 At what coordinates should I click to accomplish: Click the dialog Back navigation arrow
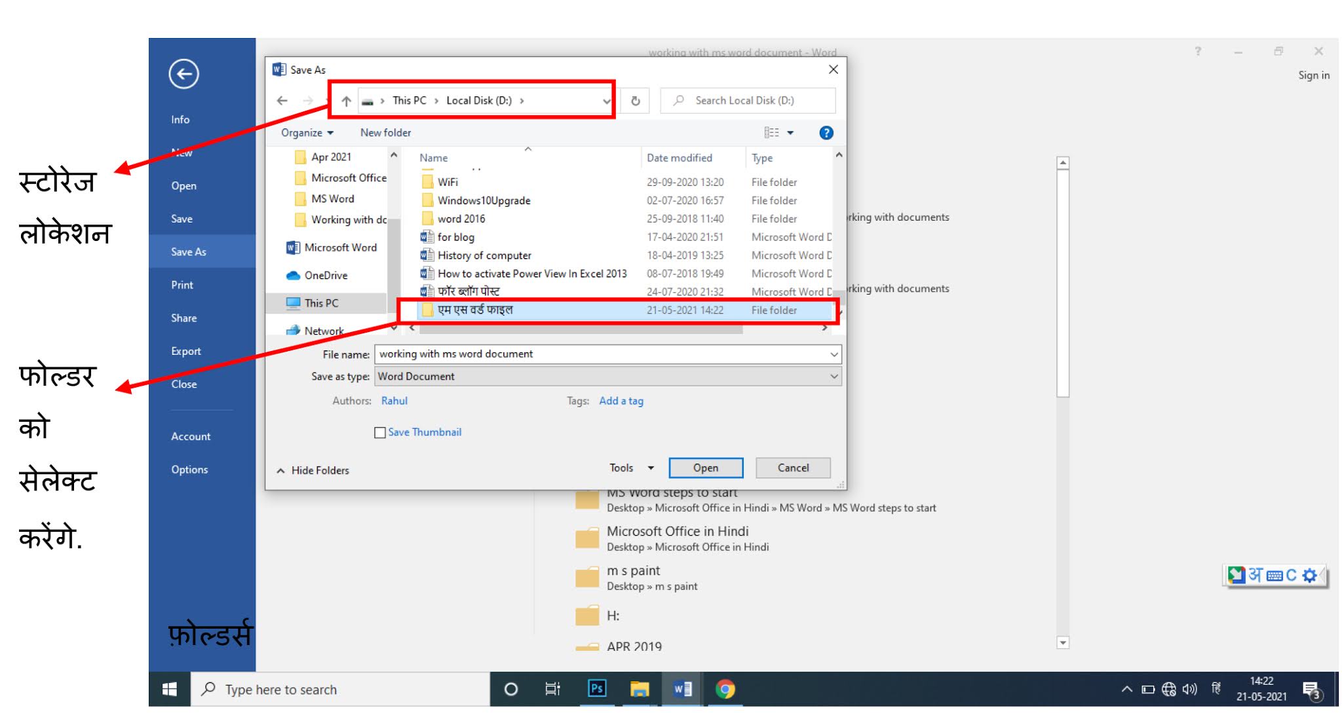[282, 101]
